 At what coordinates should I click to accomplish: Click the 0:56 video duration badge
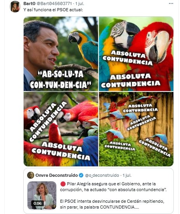tap(37, 204)
